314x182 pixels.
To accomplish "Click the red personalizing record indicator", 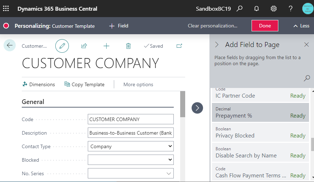I will point(6,26).
